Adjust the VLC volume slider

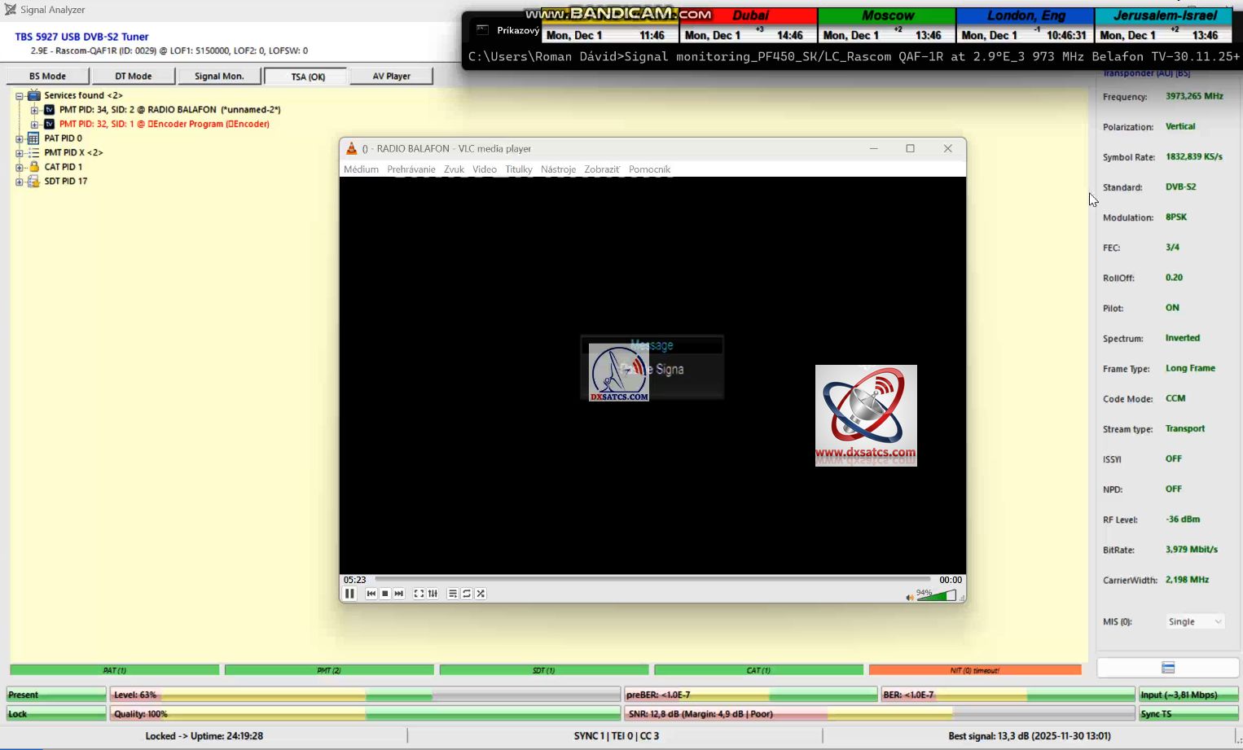click(x=937, y=596)
